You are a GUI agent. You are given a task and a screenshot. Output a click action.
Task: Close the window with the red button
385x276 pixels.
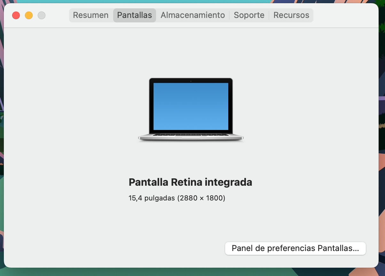(16, 15)
